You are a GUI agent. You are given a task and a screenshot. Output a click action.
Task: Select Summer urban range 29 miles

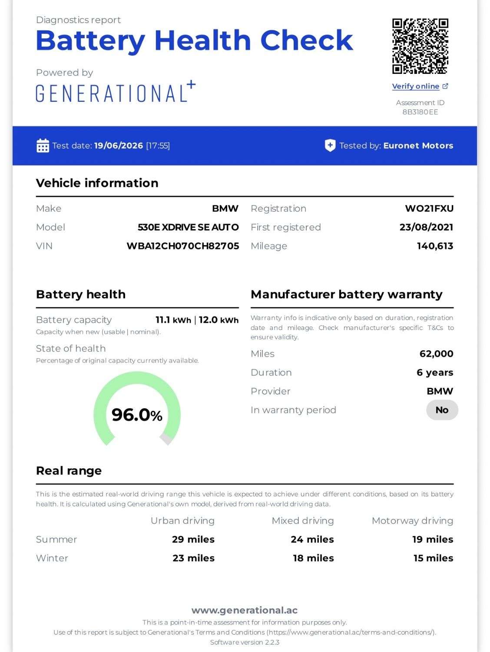[193, 539]
